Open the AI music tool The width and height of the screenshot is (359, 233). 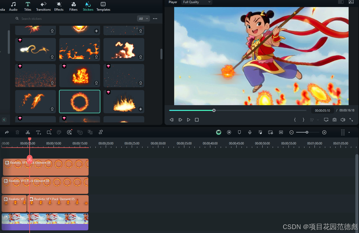tap(69, 132)
